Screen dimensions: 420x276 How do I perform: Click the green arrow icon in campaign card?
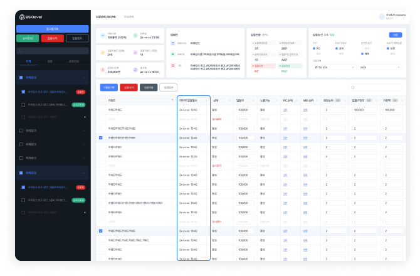click(173, 55)
